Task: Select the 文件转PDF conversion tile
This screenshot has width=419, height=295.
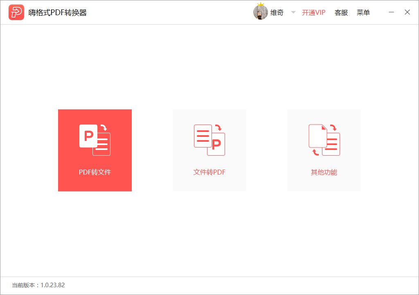Action: point(209,150)
